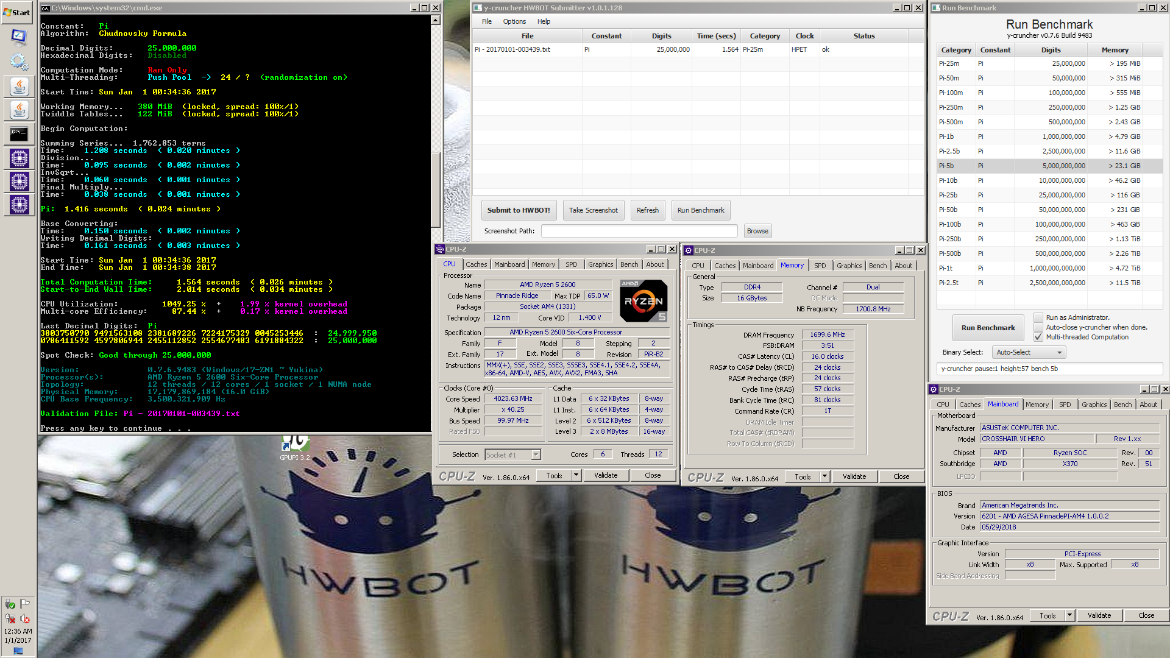Click the cmd.exe window title icon
The width and height of the screenshot is (1170, 658).
pos(45,8)
